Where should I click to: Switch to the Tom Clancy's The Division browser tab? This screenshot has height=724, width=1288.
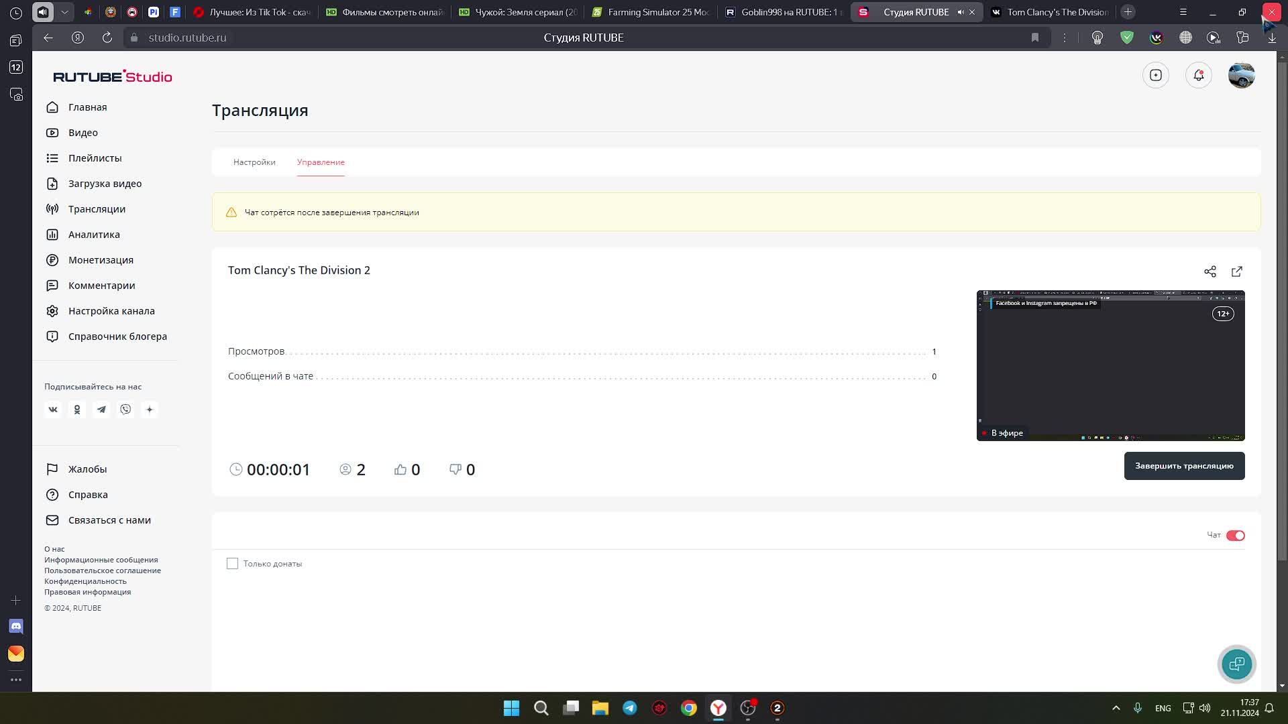pyautogui.click(x=1050, y=12)
